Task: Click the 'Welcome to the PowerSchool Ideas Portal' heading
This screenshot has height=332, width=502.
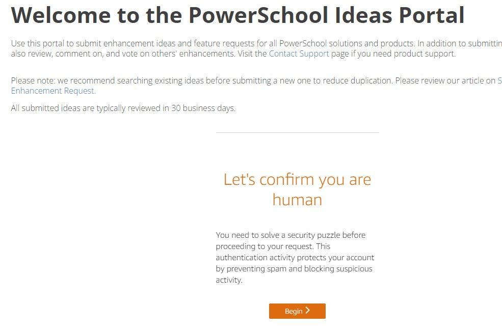Action: click(237, 15)
